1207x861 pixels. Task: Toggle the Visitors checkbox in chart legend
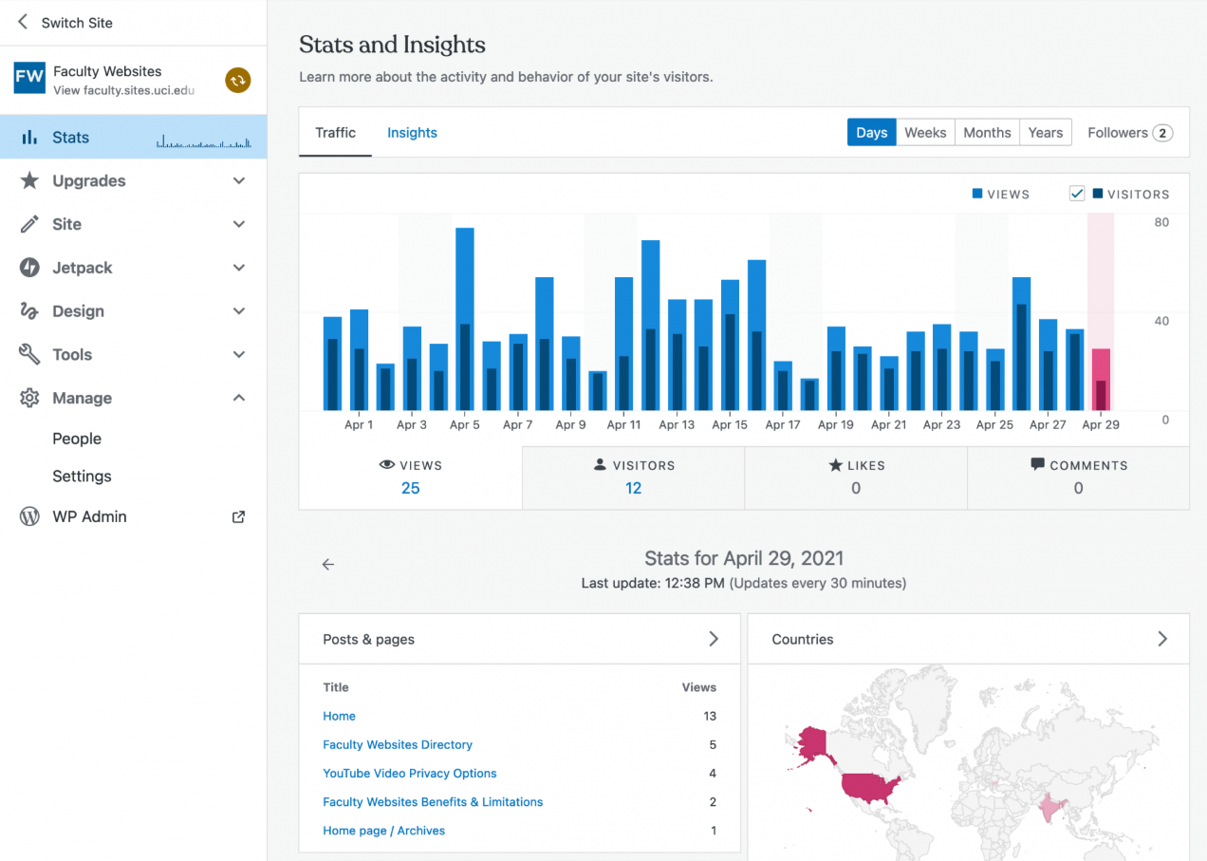tap(1076, 194)
